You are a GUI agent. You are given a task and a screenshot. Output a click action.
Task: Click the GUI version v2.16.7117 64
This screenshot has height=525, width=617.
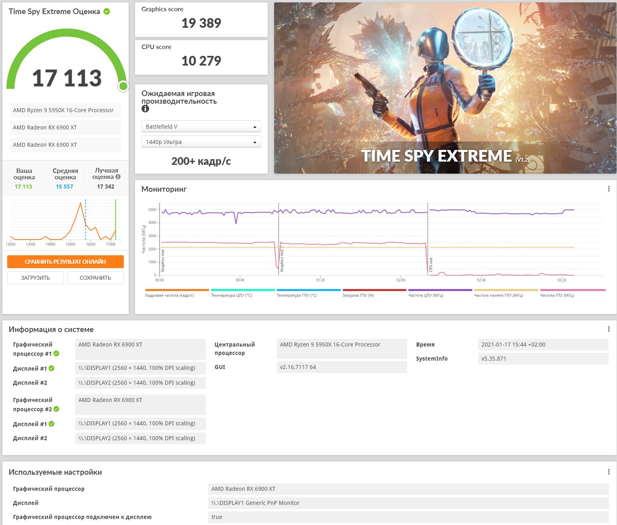coord(342,367)
